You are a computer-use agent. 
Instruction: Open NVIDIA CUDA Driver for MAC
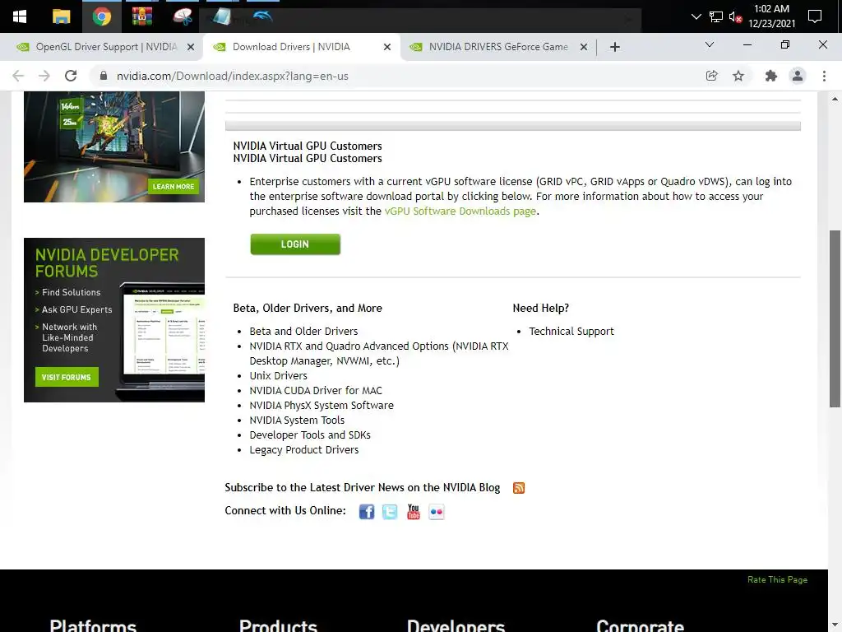click(x=316, y=390)
